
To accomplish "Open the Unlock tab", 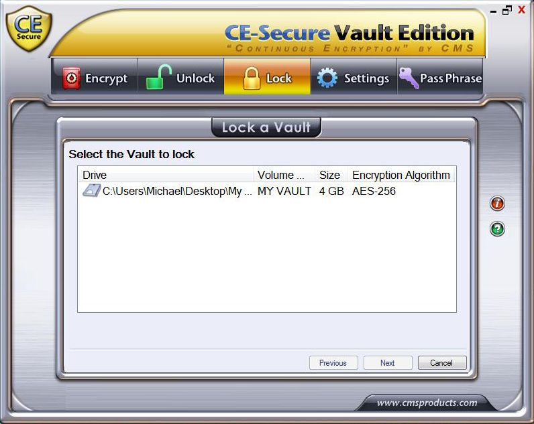I will coord(180,76).
